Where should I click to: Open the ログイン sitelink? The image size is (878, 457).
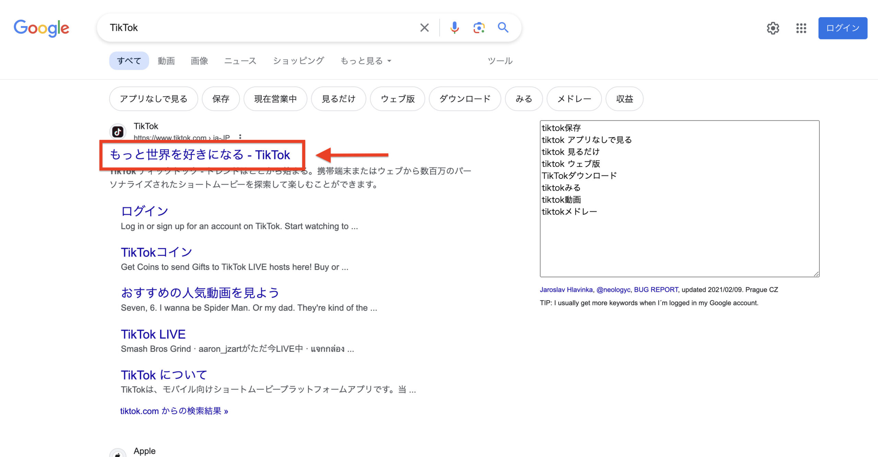[x=144, y=211]
